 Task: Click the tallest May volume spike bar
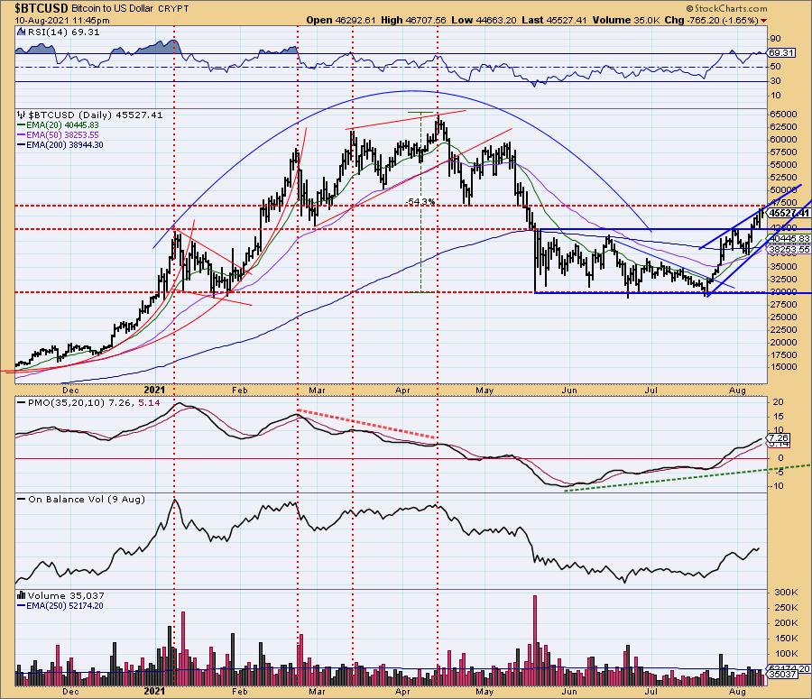point(535,640)
